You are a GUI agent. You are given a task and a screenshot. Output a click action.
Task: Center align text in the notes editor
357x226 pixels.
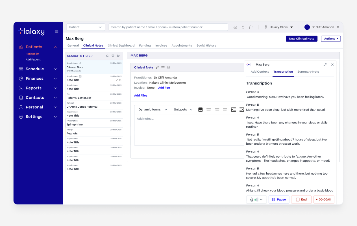209,110
